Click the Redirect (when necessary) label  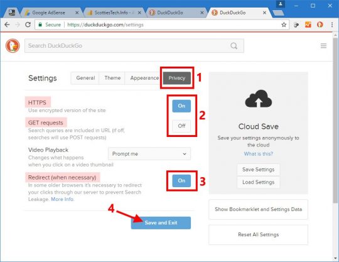62,177
